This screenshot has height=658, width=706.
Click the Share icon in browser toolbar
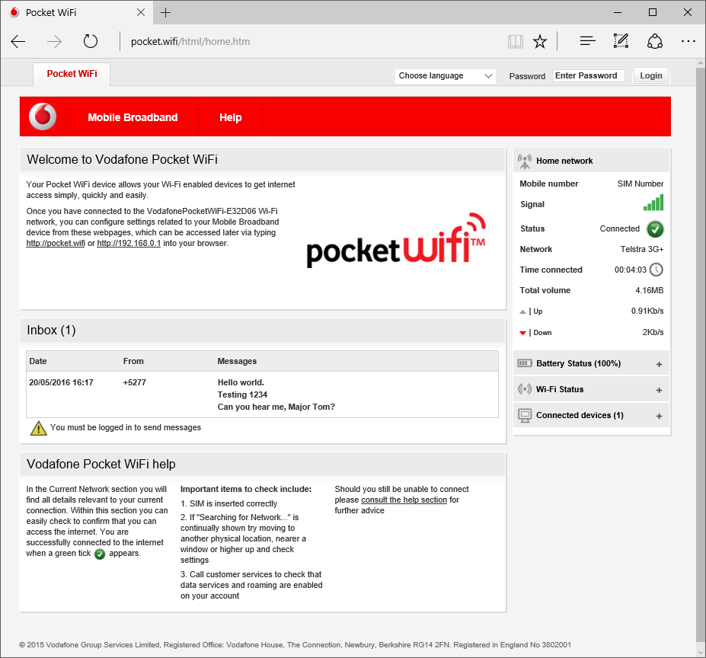click(x=655, y=41)
